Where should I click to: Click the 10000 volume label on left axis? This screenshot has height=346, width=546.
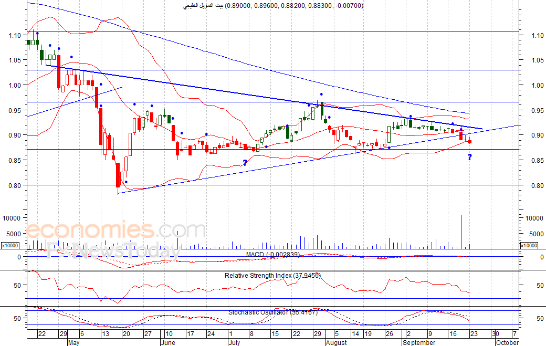12,218
